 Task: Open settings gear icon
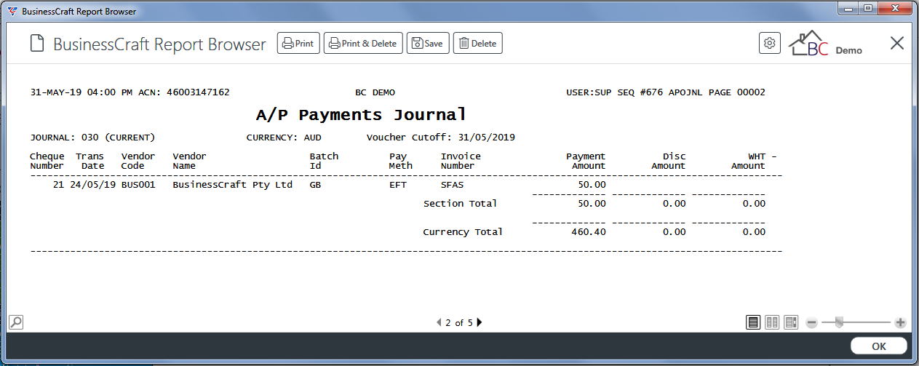click(x=770, y=44)
